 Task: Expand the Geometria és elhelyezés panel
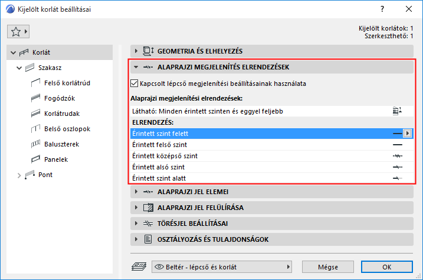136,51
